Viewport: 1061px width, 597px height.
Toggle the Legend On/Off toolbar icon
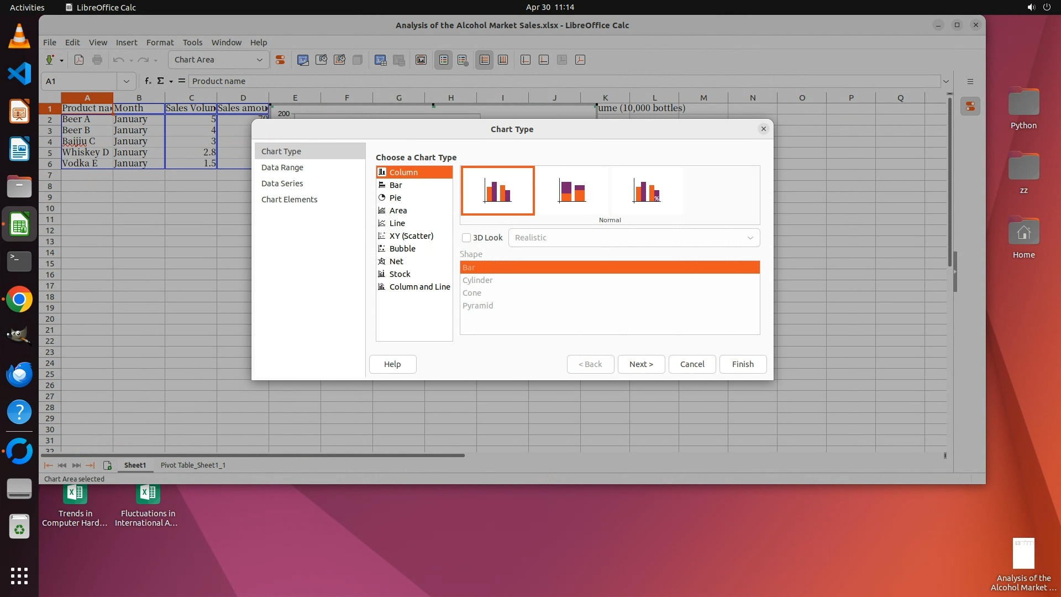click(x=444, y=60)
